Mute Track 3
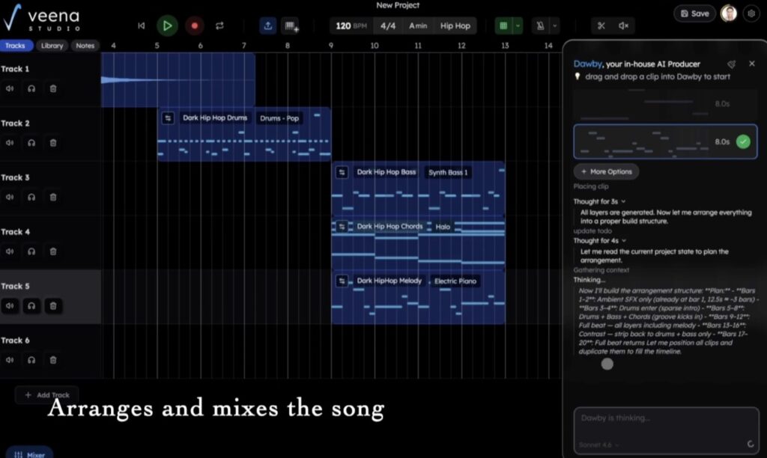The image size is (767, 458). 10,197
